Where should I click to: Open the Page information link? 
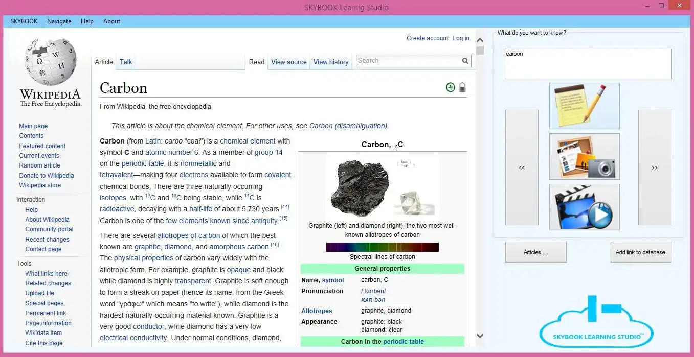pos(48,323)
